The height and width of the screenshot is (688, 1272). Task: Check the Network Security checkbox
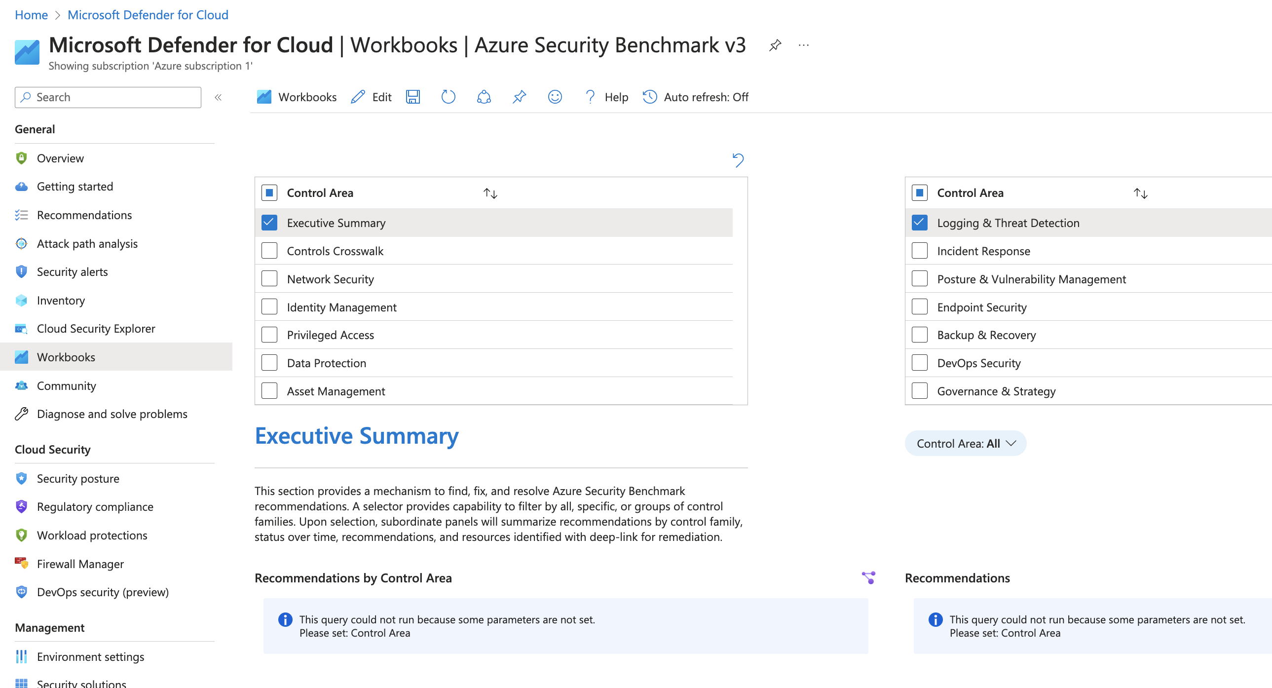(269, 279)
